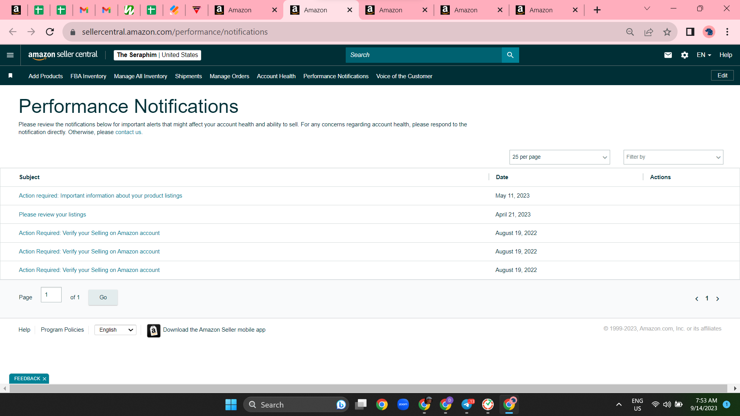Launch Zoom from the taskbar
This screenshot has width=740, height=416.
tap(403, 404)
